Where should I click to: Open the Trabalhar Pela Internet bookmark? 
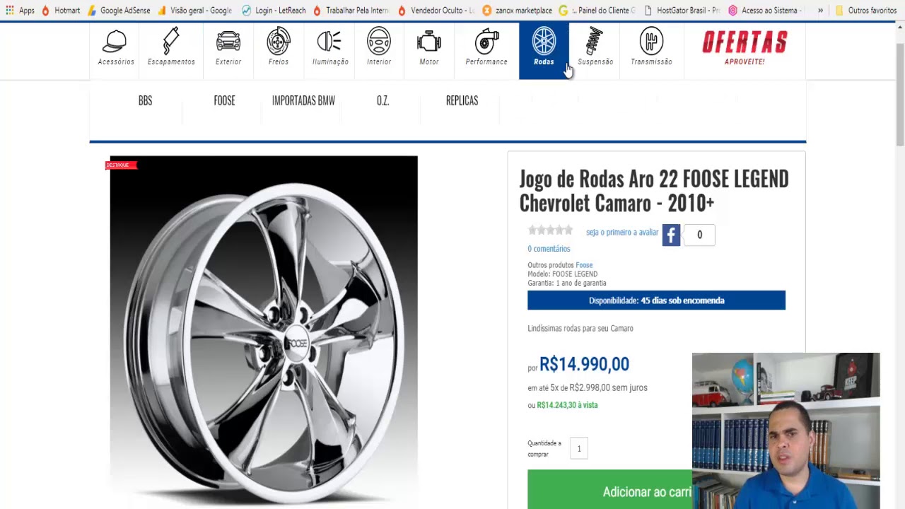[351, 11]
